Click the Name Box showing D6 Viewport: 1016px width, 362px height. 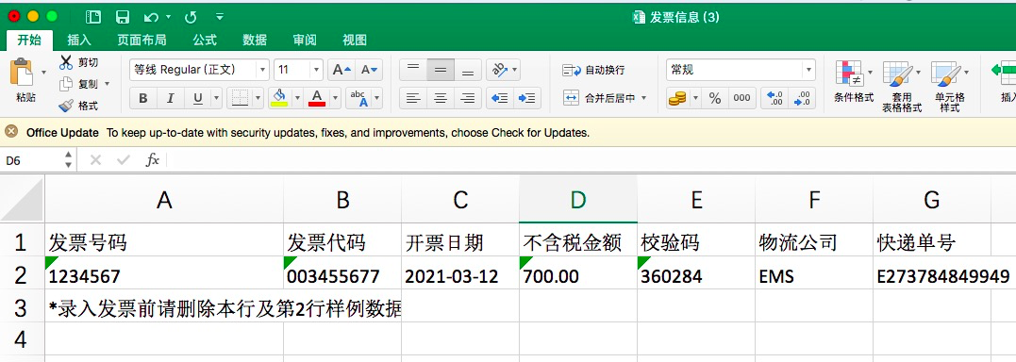tap(32, 160)
